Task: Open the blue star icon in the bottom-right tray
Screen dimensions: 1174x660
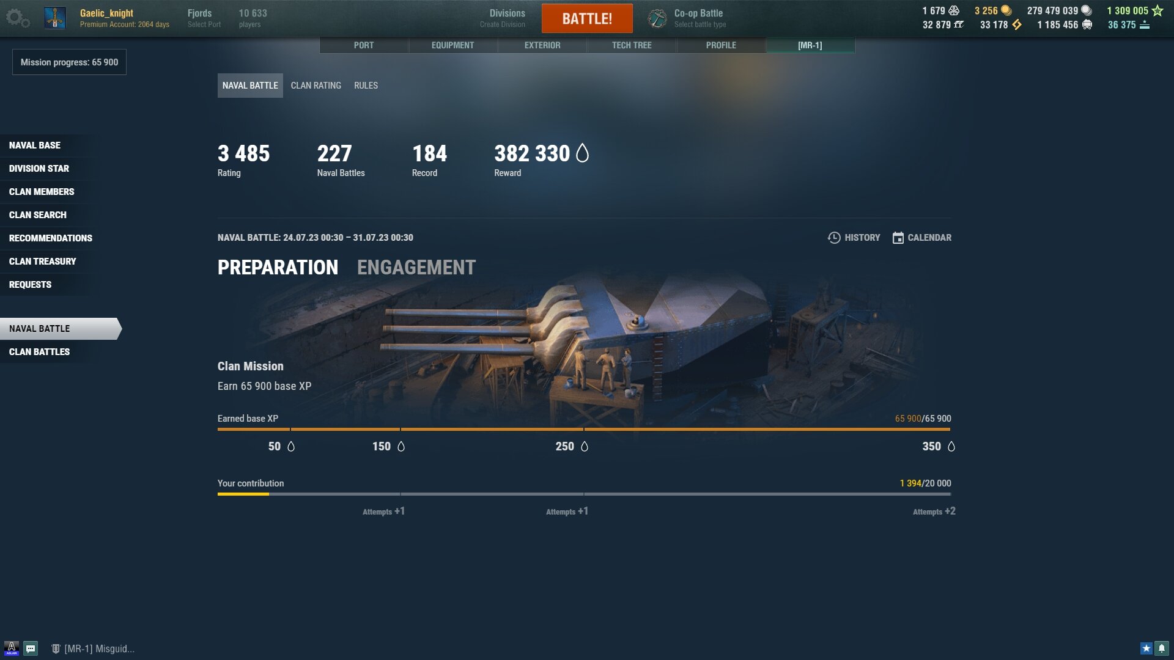Action: click(1146, 648)
